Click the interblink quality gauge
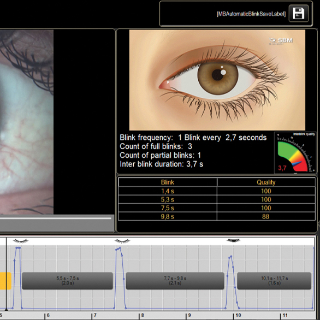 (295, 153)
